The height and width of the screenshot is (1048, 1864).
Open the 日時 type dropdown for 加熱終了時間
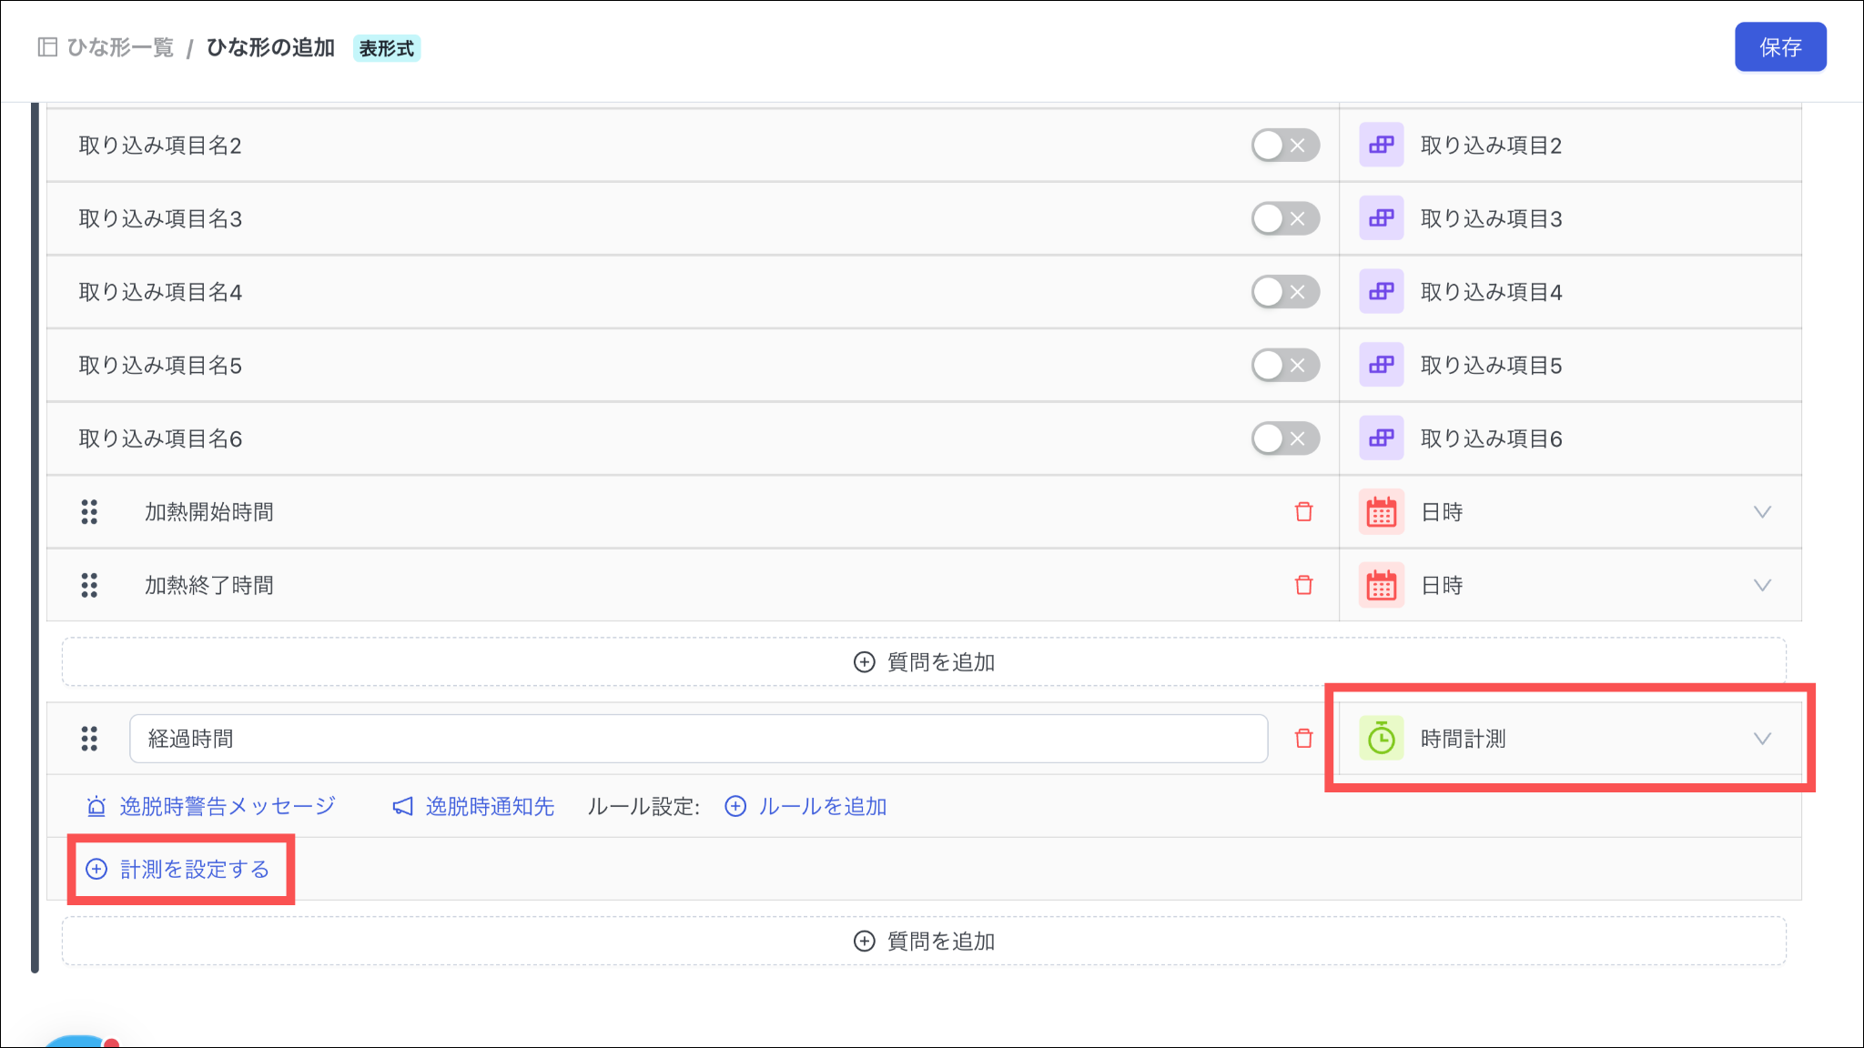[1761, 585]
